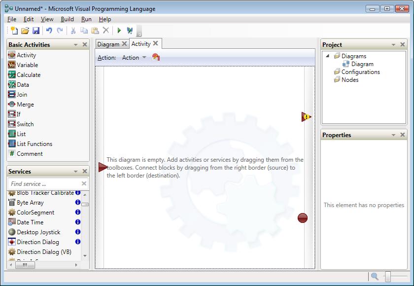Select the Variable block icon
The image size is (414, 286).
pos(12,65)
